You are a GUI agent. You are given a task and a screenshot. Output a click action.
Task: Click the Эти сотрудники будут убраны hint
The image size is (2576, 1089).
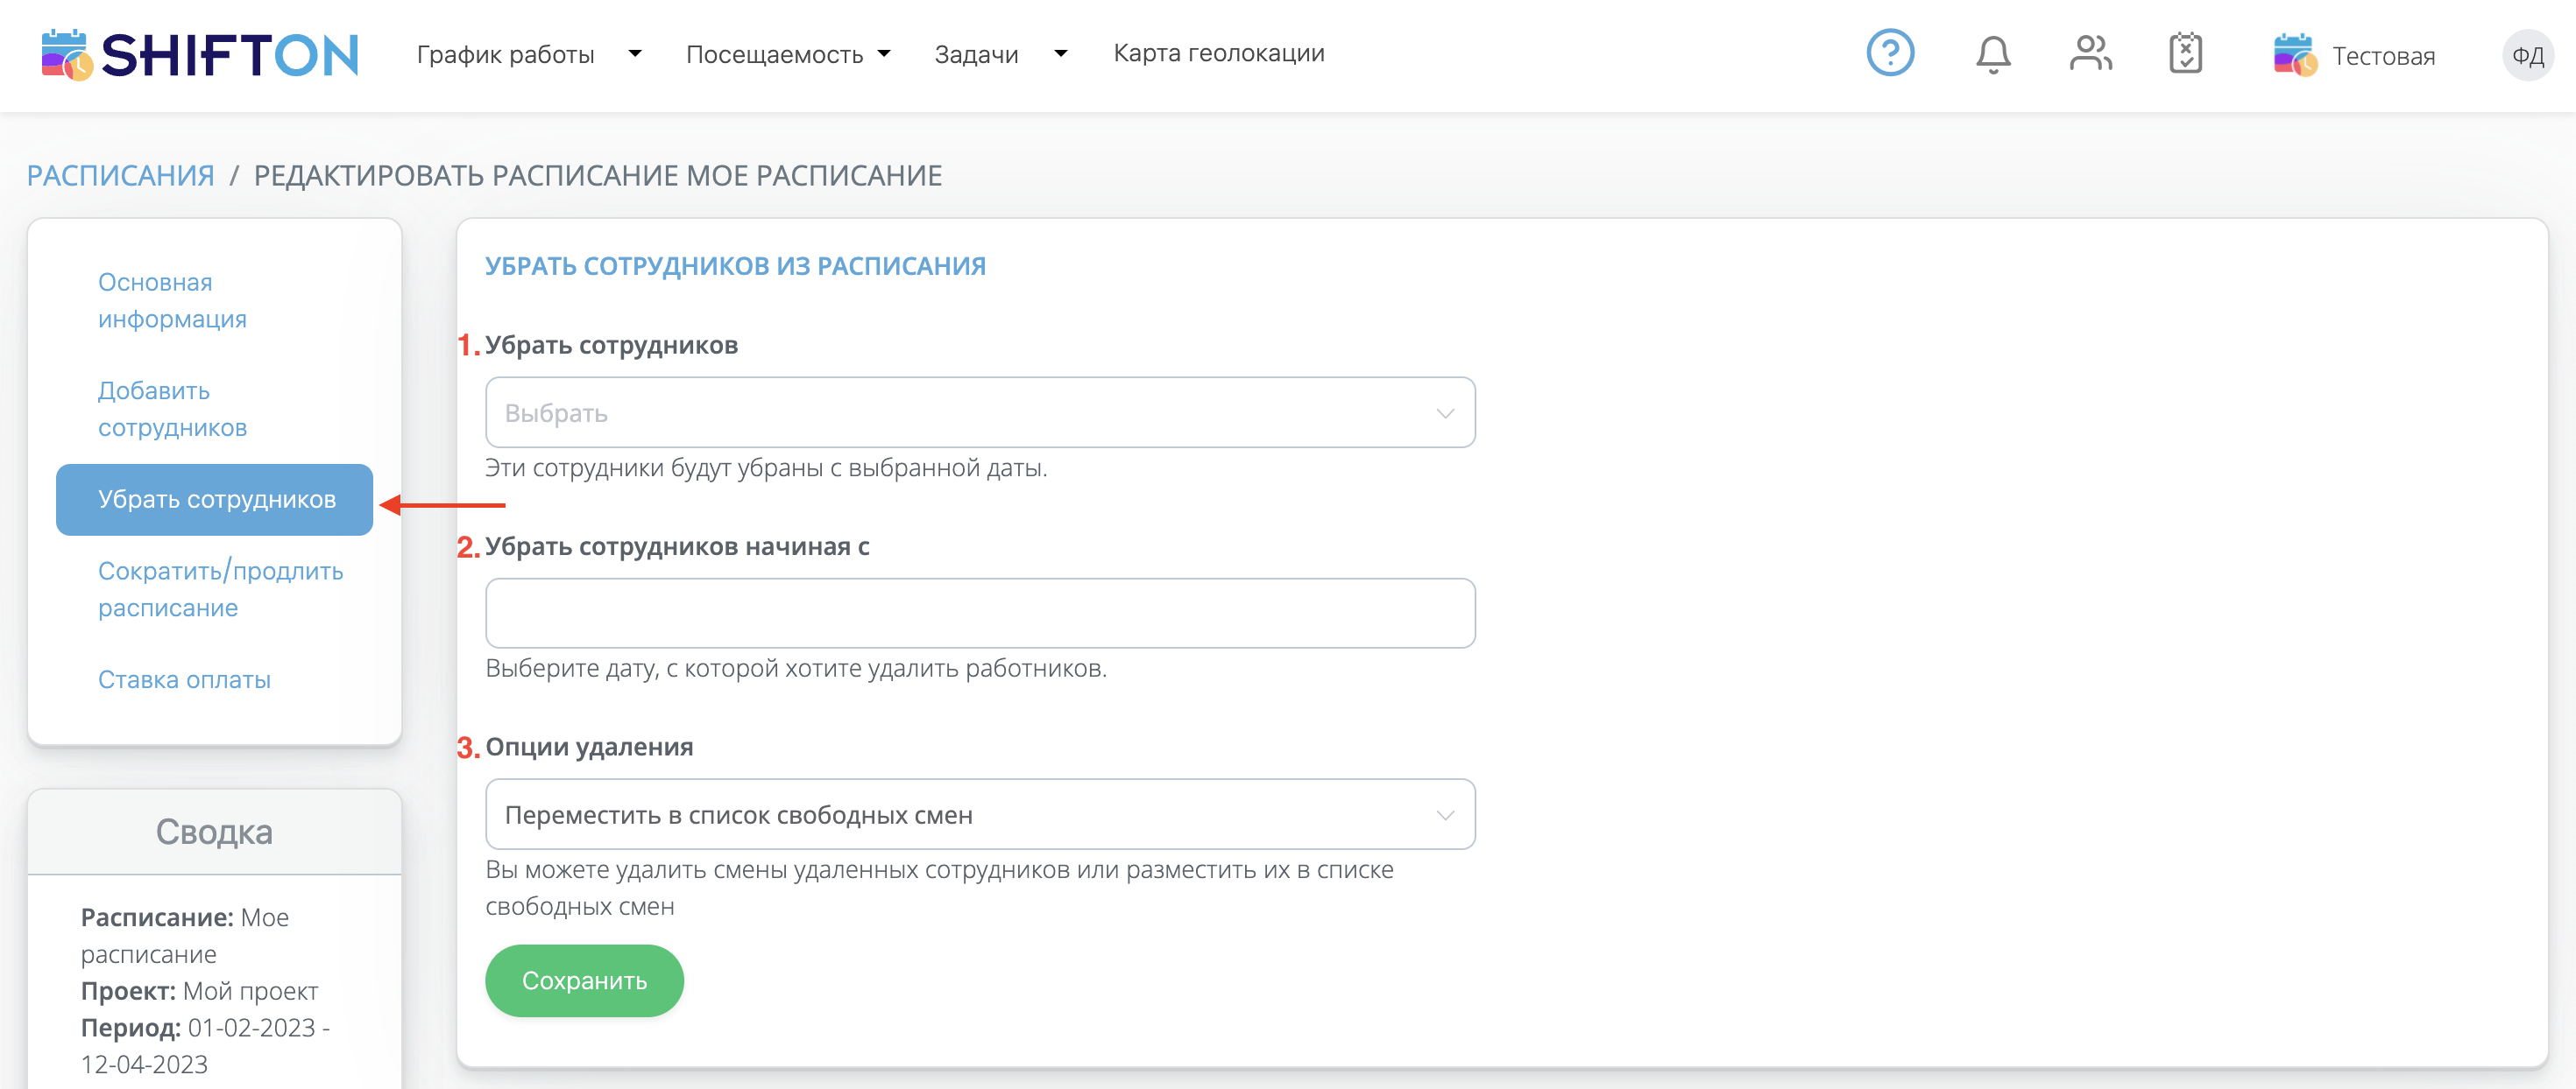pyautogui.click(x=766, y=467)
